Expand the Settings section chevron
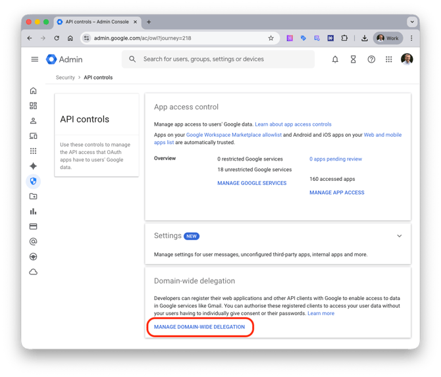 tap(399, 236)
